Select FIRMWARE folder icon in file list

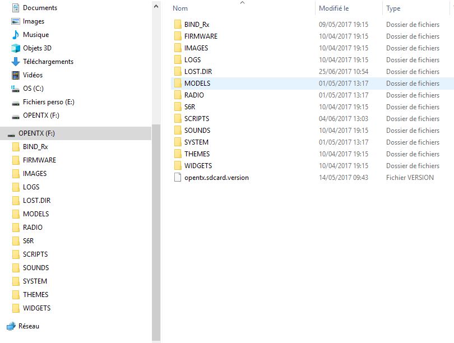pyautogui.click(x=178, y=36)
